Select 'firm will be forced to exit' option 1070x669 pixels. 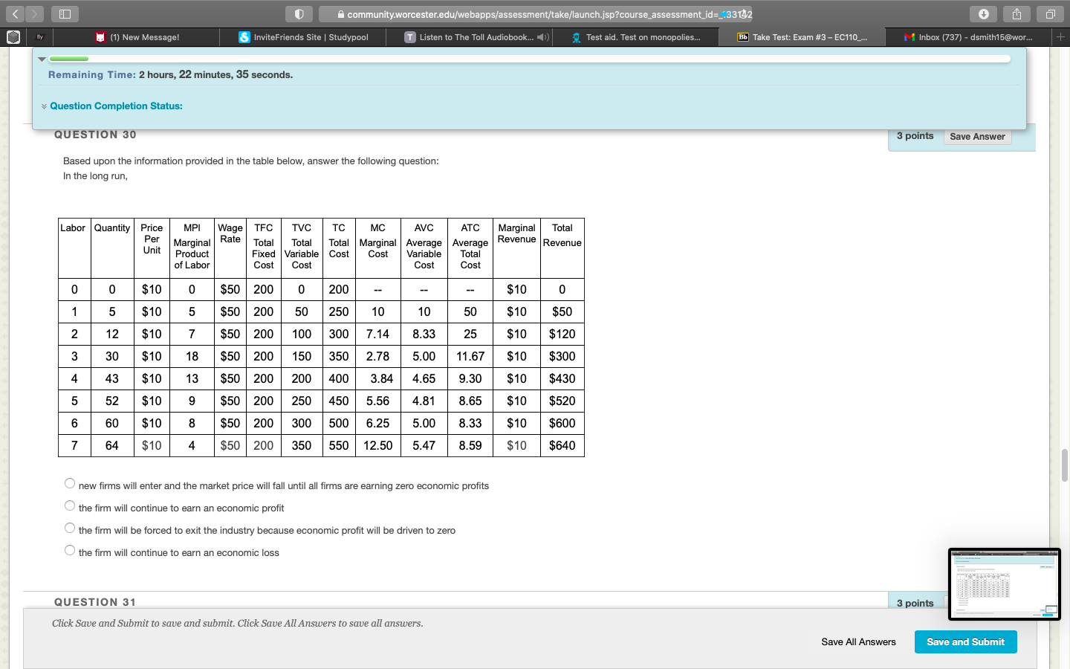click(70, 529)
